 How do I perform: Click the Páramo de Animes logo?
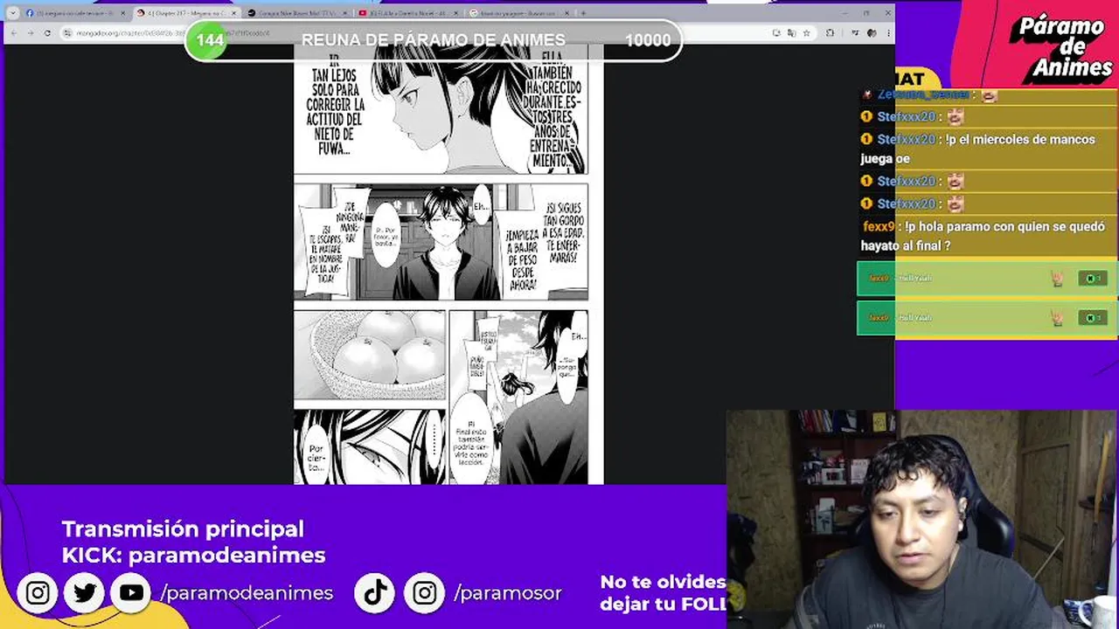pyautogui.click(x=1060, y=46)
